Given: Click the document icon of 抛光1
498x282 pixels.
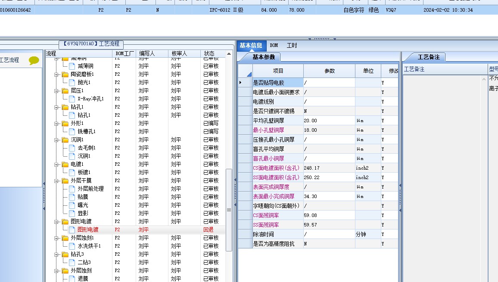Looking at the screenshot, I should point(72,82).
